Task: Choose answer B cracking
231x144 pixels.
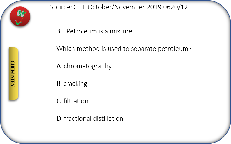Action: click(x=72, y=83)
